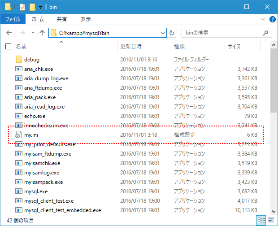This screenshot has width=278, height=226.
Task: Toggle the select-all checkbox in the header
Action: tap(9, 47)
